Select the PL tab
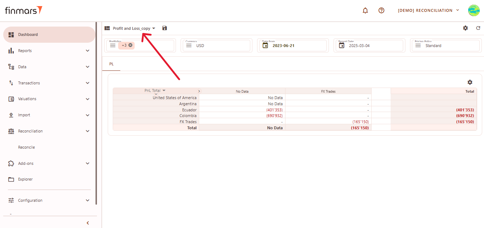484x228 pixels. (111, 64)
